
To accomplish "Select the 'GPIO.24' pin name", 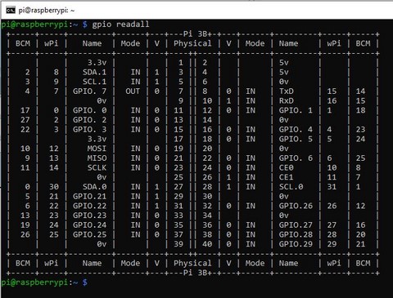I will coord(89,225).
